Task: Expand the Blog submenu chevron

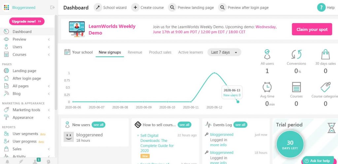Action: coord(49,94)
